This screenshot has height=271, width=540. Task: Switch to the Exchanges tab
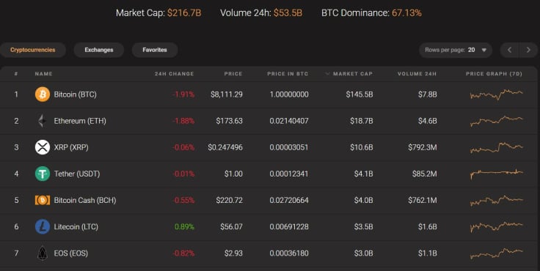[99, 50]
